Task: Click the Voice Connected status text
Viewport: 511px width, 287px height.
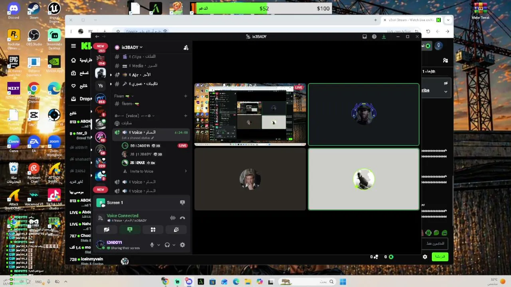Action: pos(122,216)
